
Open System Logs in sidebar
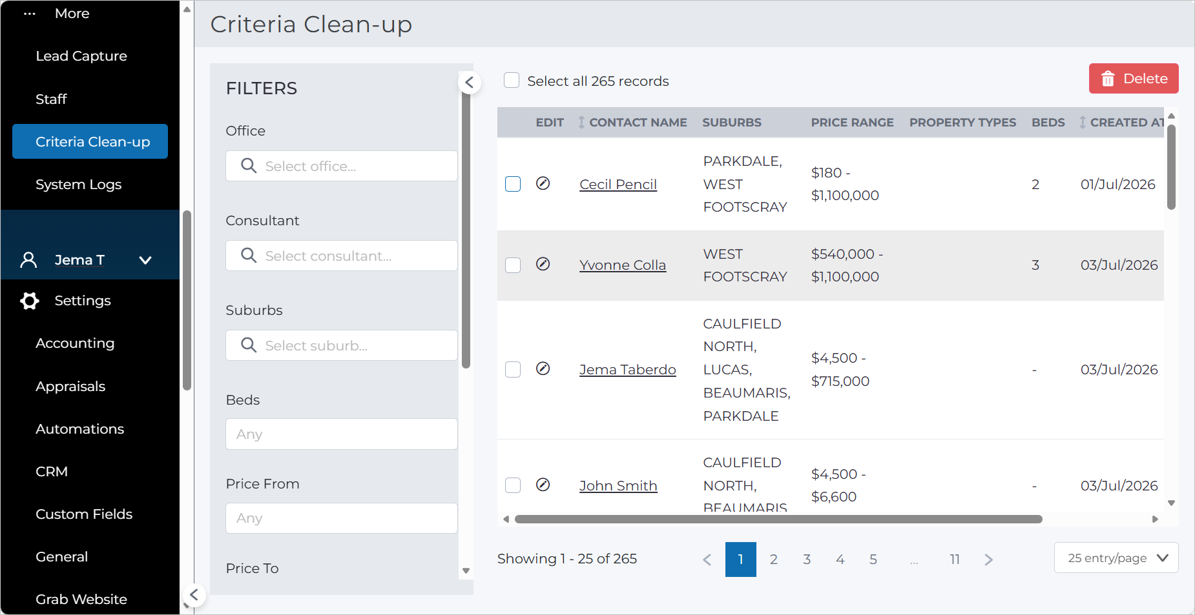pos(79,185)
